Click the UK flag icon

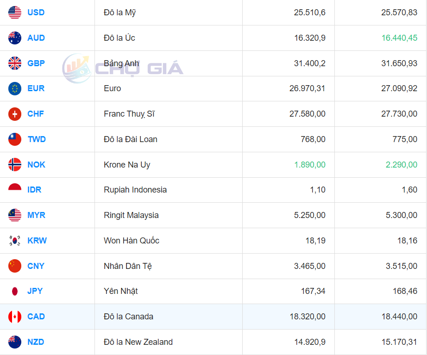pos(15,63)
